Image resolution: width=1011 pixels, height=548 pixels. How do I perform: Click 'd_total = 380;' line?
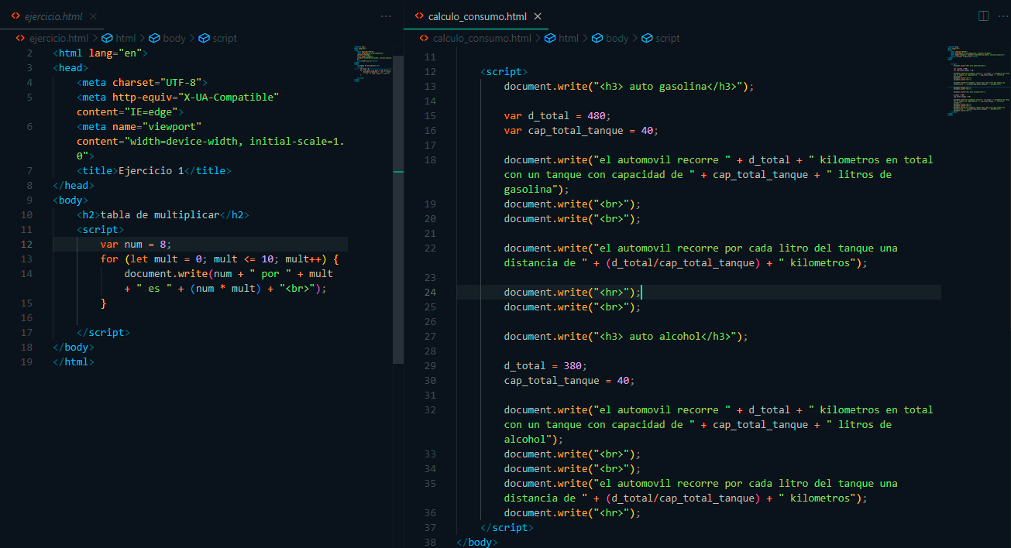[545, 366]
